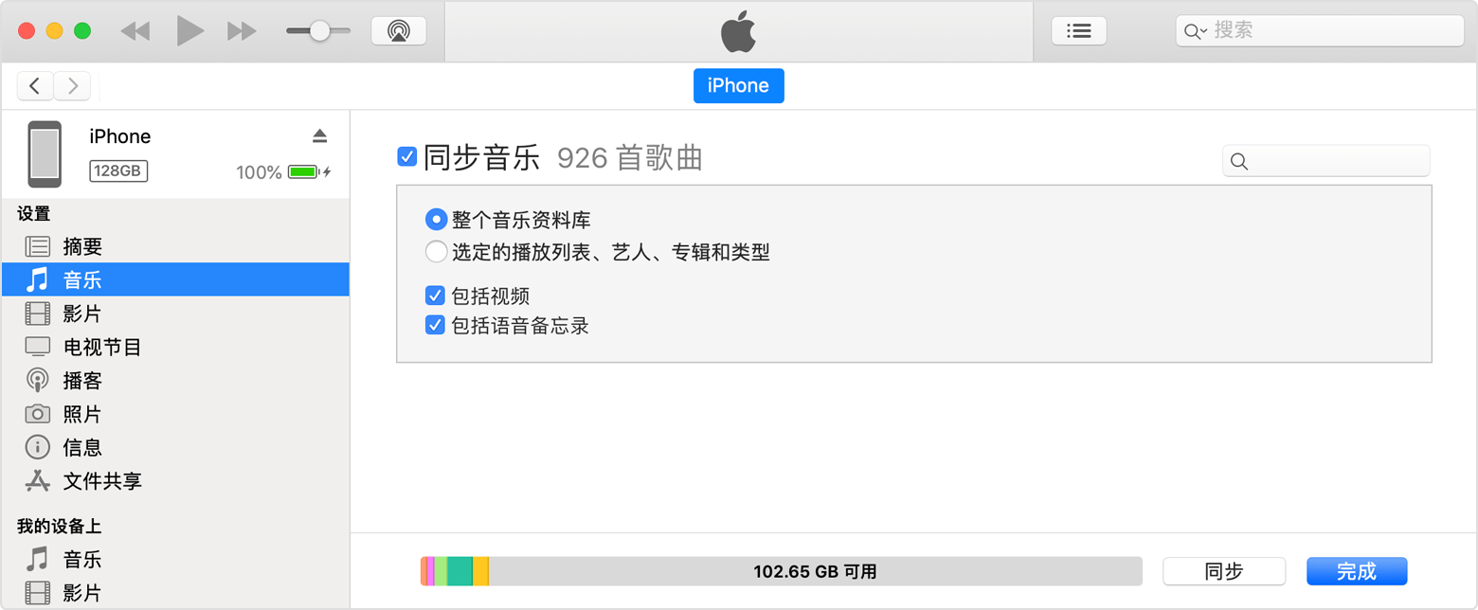Uncheck the 包括视频 checkbox
Viewport: 1478px width, 610px height.
[434, 295]
